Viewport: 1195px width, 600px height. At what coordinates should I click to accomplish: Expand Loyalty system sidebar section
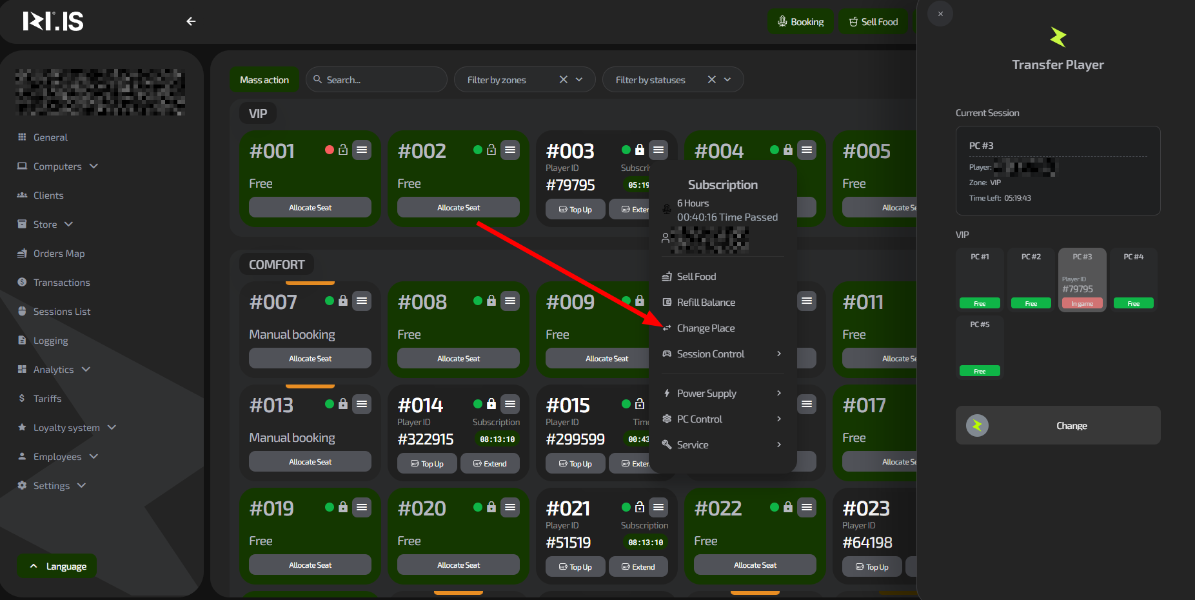pyautogui.click(x=112, y=427)
